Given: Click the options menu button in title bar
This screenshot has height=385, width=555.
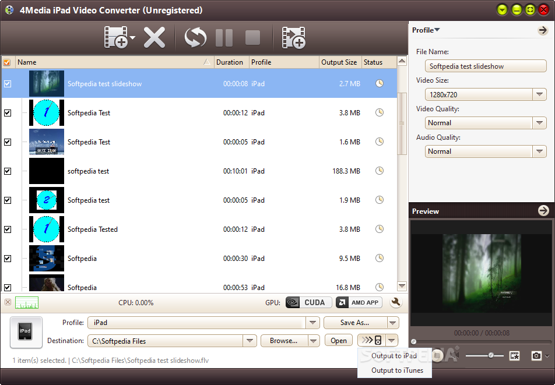Looking at the screenshot, I should pos(502,10).
